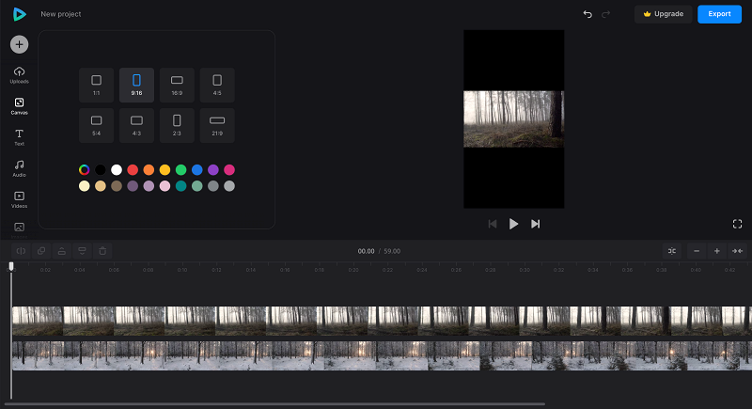Screen dimensions: 752x409
Task: Select the 4:5 aspect ratio
Action: coord(217,85)
